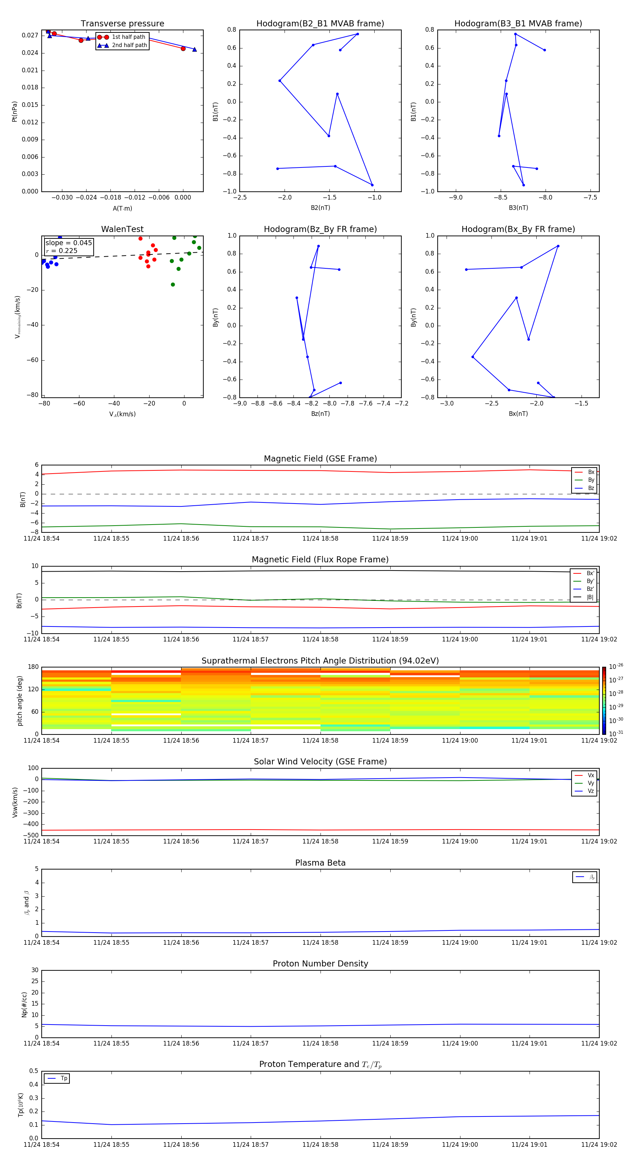Click the 'WalenTest' plot title
641x1176 pixels.
pos(122,229)
